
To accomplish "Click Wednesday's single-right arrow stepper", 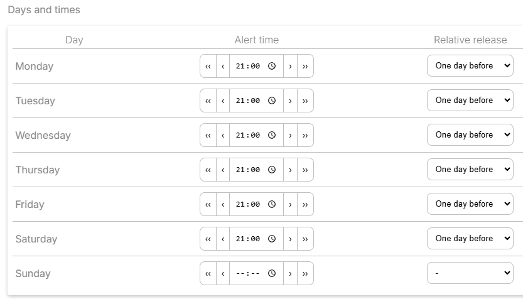I will point(290,135).
